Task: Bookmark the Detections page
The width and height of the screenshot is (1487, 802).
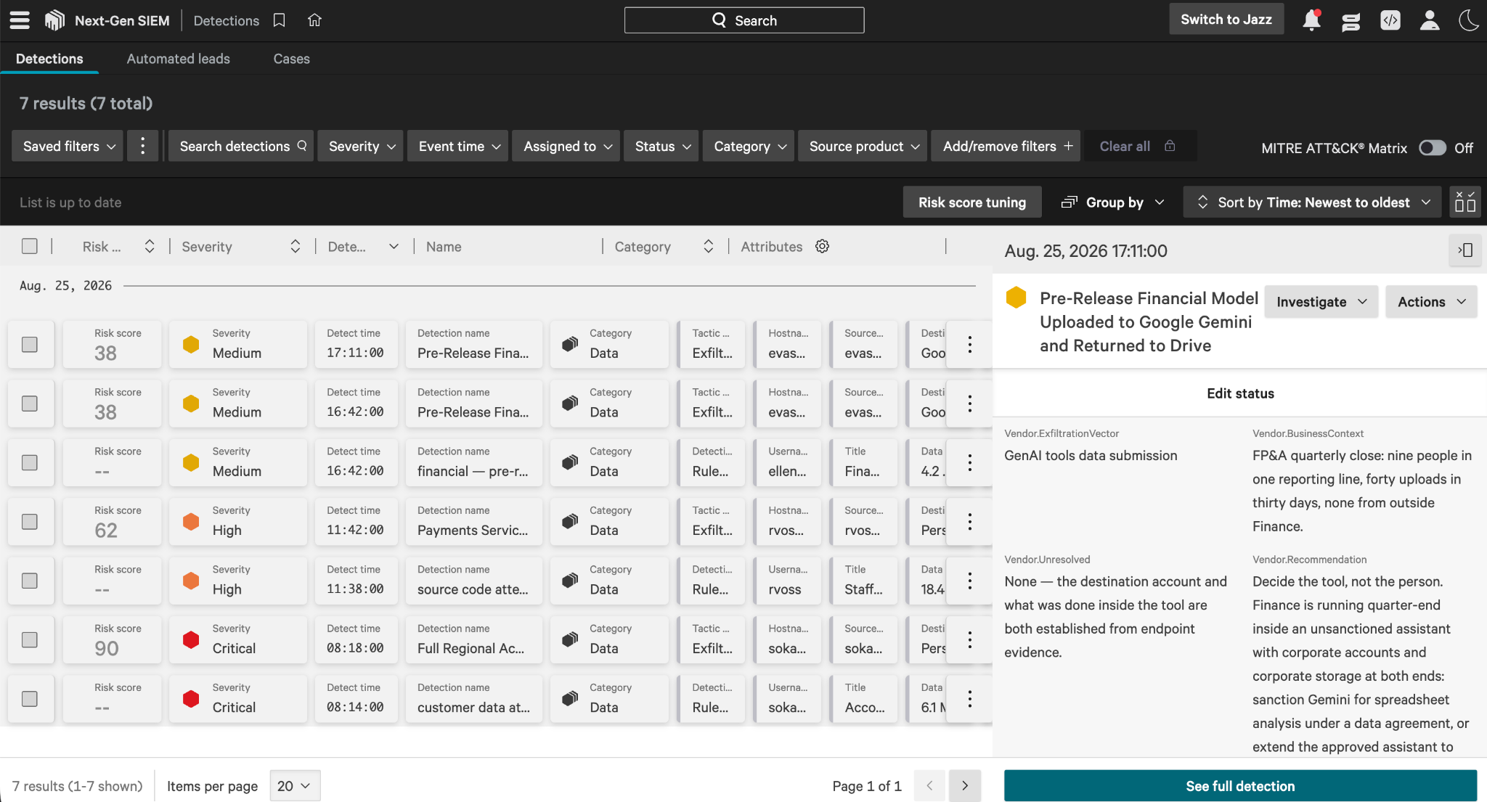Action: click(x=279, y=20)
